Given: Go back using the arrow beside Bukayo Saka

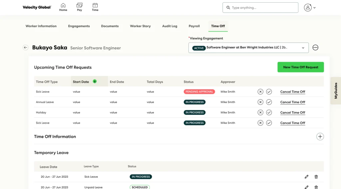Looking at the screenshot, I should tap(25, 47).
